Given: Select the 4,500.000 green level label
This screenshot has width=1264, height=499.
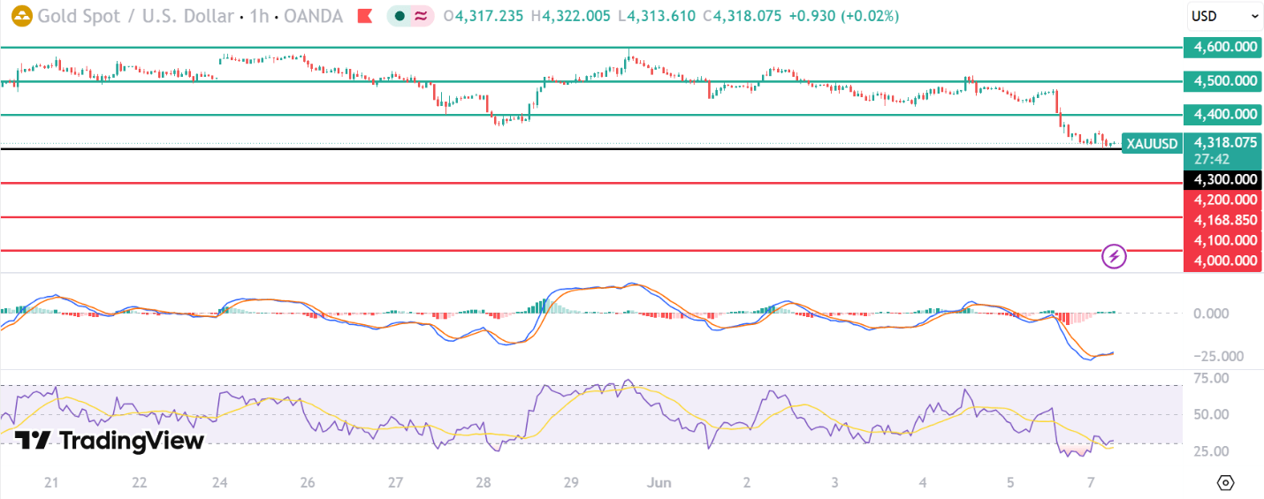Looking at the screenshot, I should (x=1223, y=80).
